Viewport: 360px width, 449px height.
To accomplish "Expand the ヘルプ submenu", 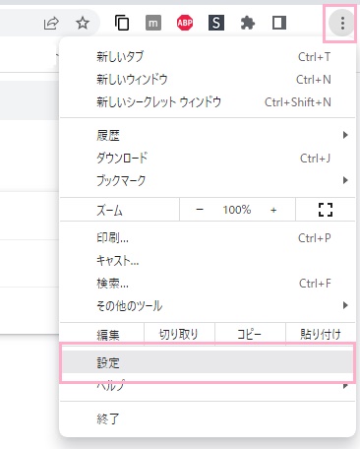I will tap(208, 386).
